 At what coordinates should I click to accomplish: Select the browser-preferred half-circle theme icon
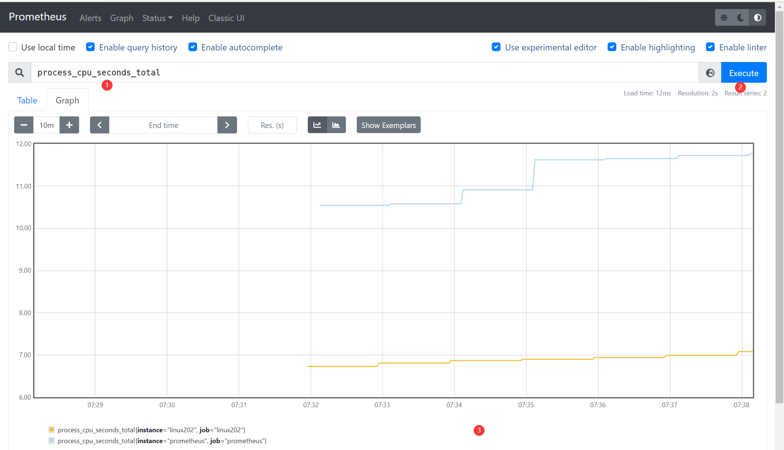(758, 18)
